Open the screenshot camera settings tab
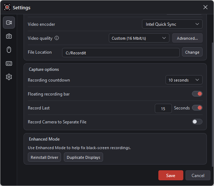 pyautogui.click(x=9, y=36)
